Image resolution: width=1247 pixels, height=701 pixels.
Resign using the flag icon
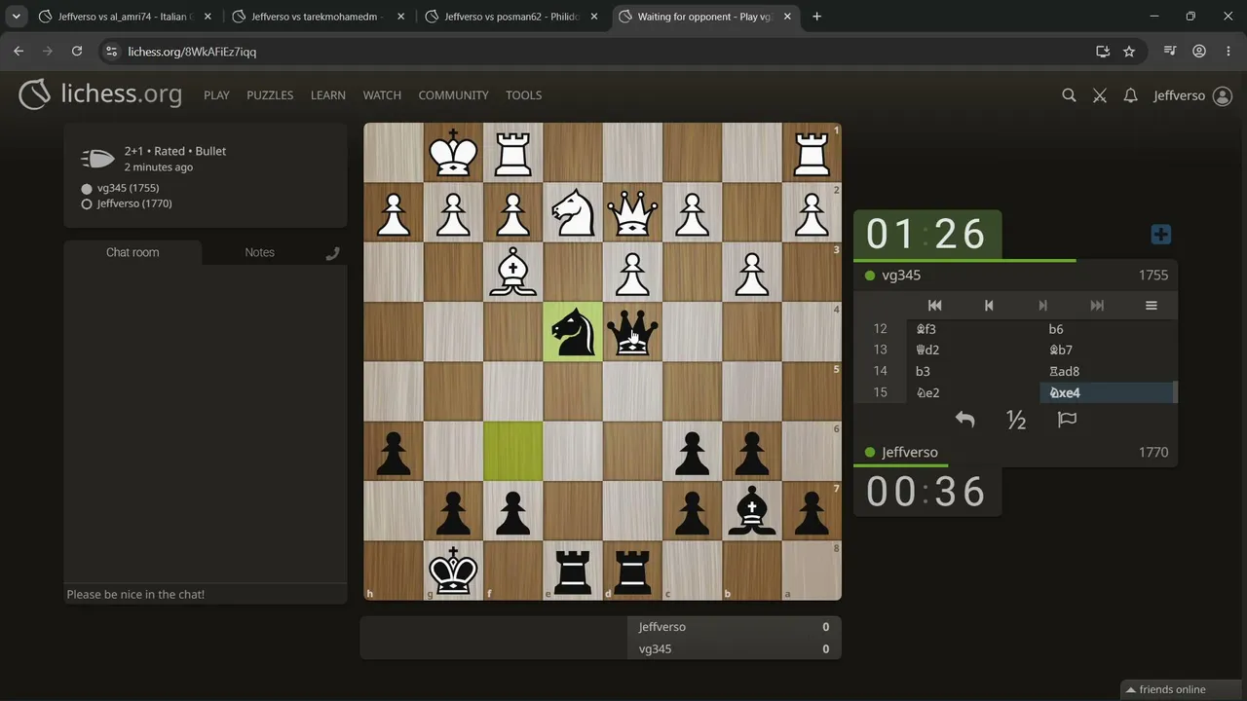click(1067, 420)
